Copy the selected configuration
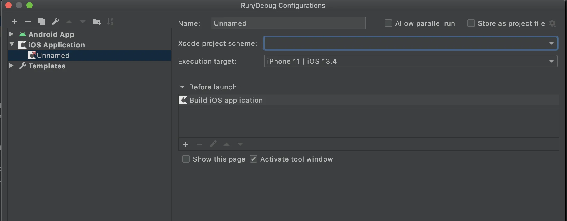The width and height of the screenshot is (567, 221). (x=42, y=22)
